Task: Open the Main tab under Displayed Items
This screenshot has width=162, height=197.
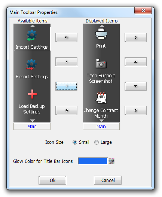Action: point(101,126)
